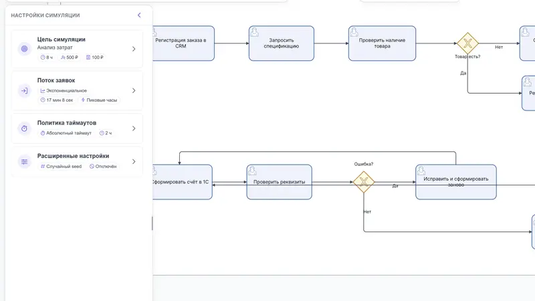The width and height of the screenshot is (535, 301).
Task: Select the Проверить реквизиты task
Action: [x=279, y=182]
